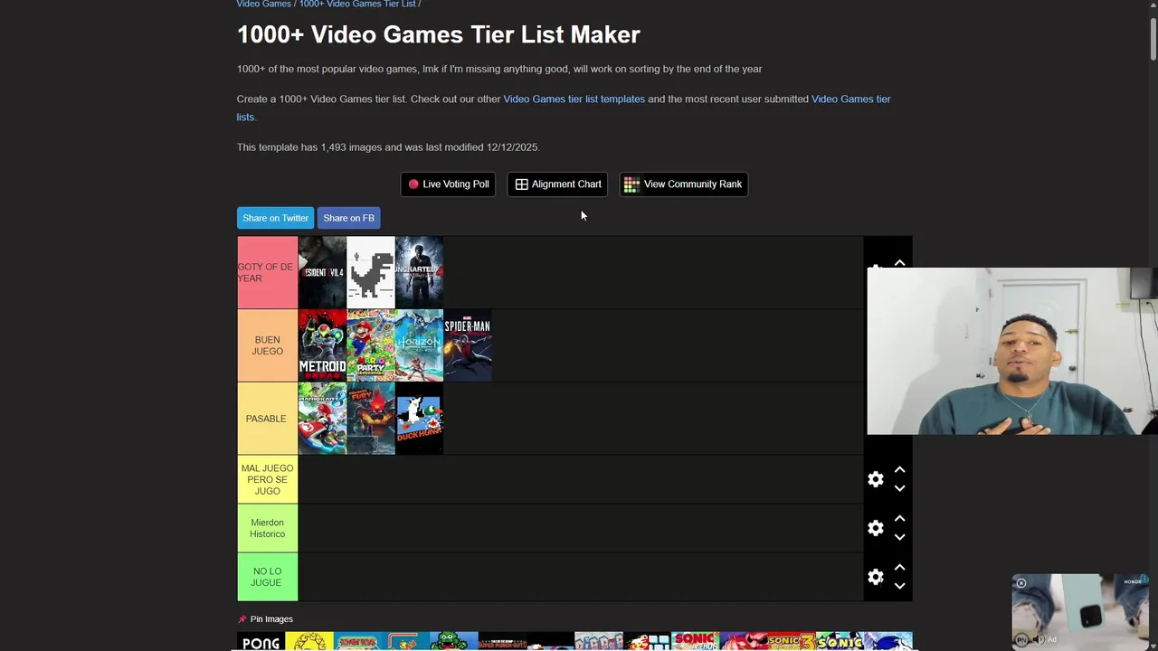
Task: Click PASABLE tier label
Action: point(267,419)
